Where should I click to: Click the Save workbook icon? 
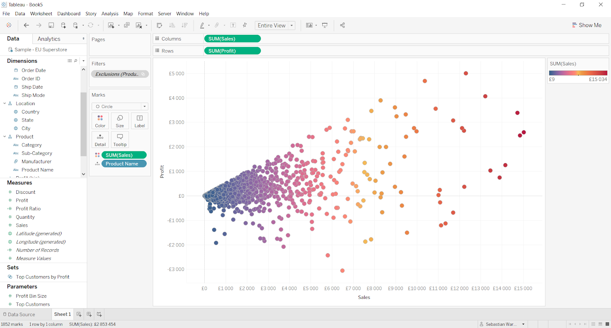pyautogui.click(x=51, y=25)
